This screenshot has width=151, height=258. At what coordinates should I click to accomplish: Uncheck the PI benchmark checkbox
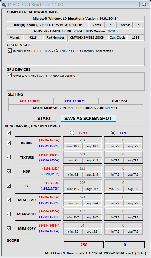click(9, 186)
